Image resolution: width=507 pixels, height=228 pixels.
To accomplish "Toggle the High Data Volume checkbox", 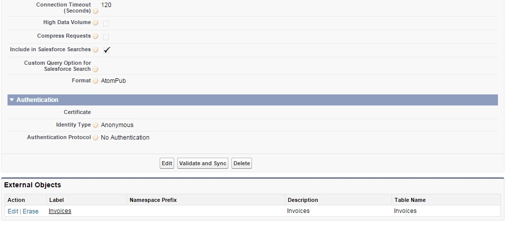I will tap(106, 23).
